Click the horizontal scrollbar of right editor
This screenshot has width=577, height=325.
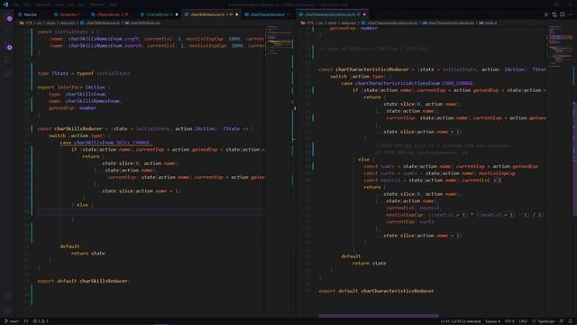[379, 316]
